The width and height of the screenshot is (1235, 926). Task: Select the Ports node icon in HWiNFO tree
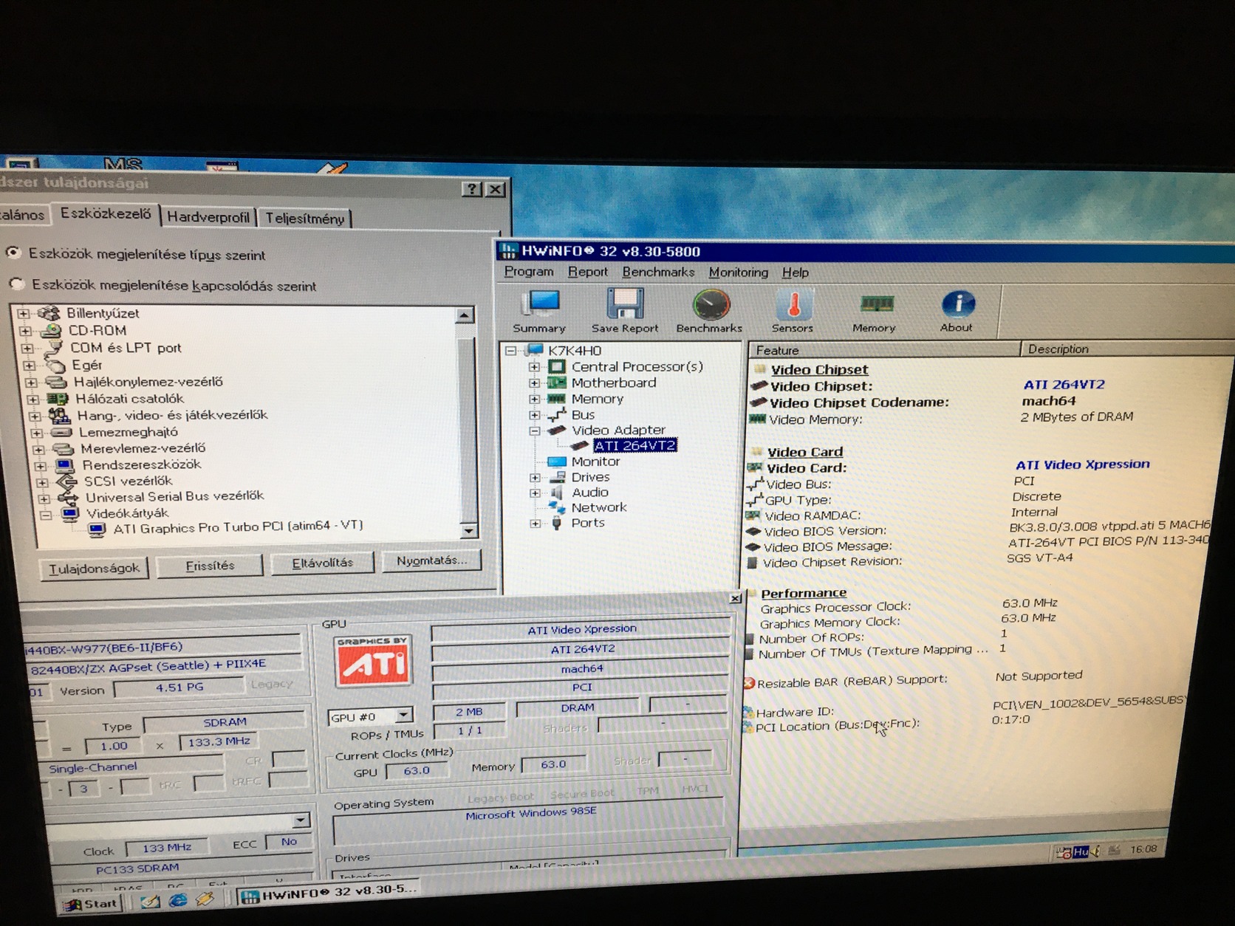tap(557, 523)
